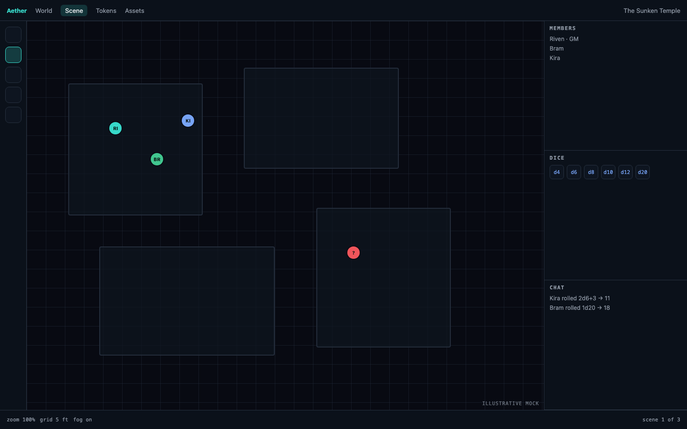Roll a d6 die
This screenshot has width=687, height=429.
coord(574,172)
